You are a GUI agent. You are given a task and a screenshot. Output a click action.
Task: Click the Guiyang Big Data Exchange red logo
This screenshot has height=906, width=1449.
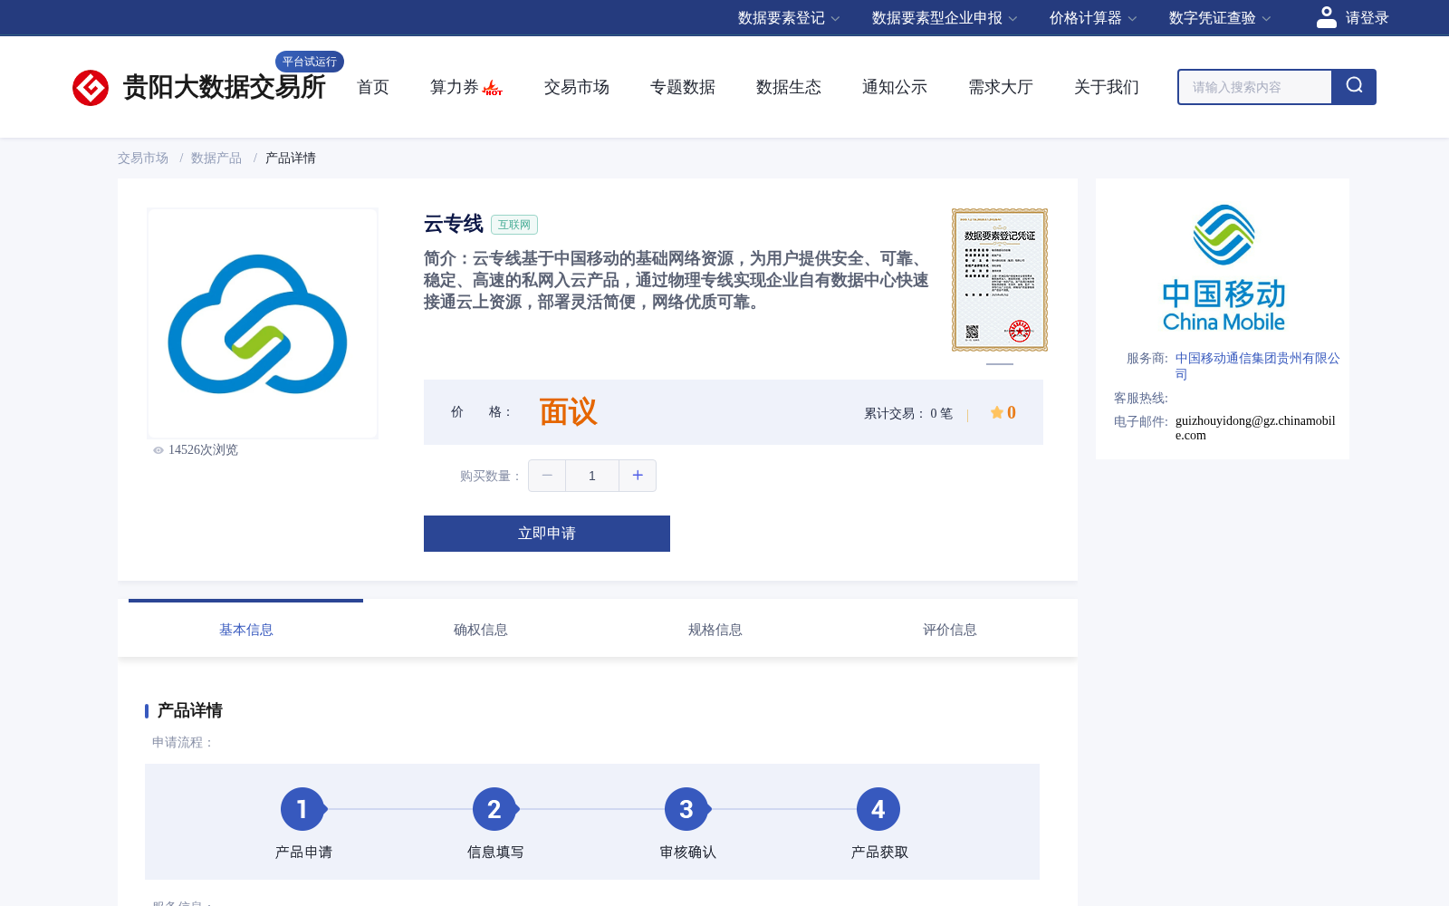91,88
